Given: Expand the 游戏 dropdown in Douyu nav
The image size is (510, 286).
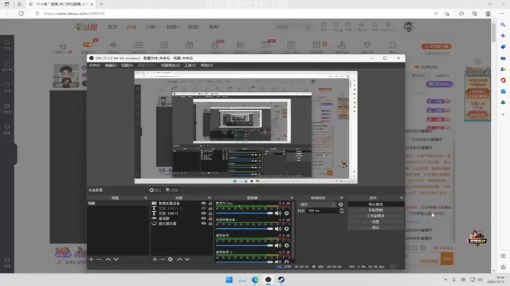Looking at the screenshot, I should (194, 27).
